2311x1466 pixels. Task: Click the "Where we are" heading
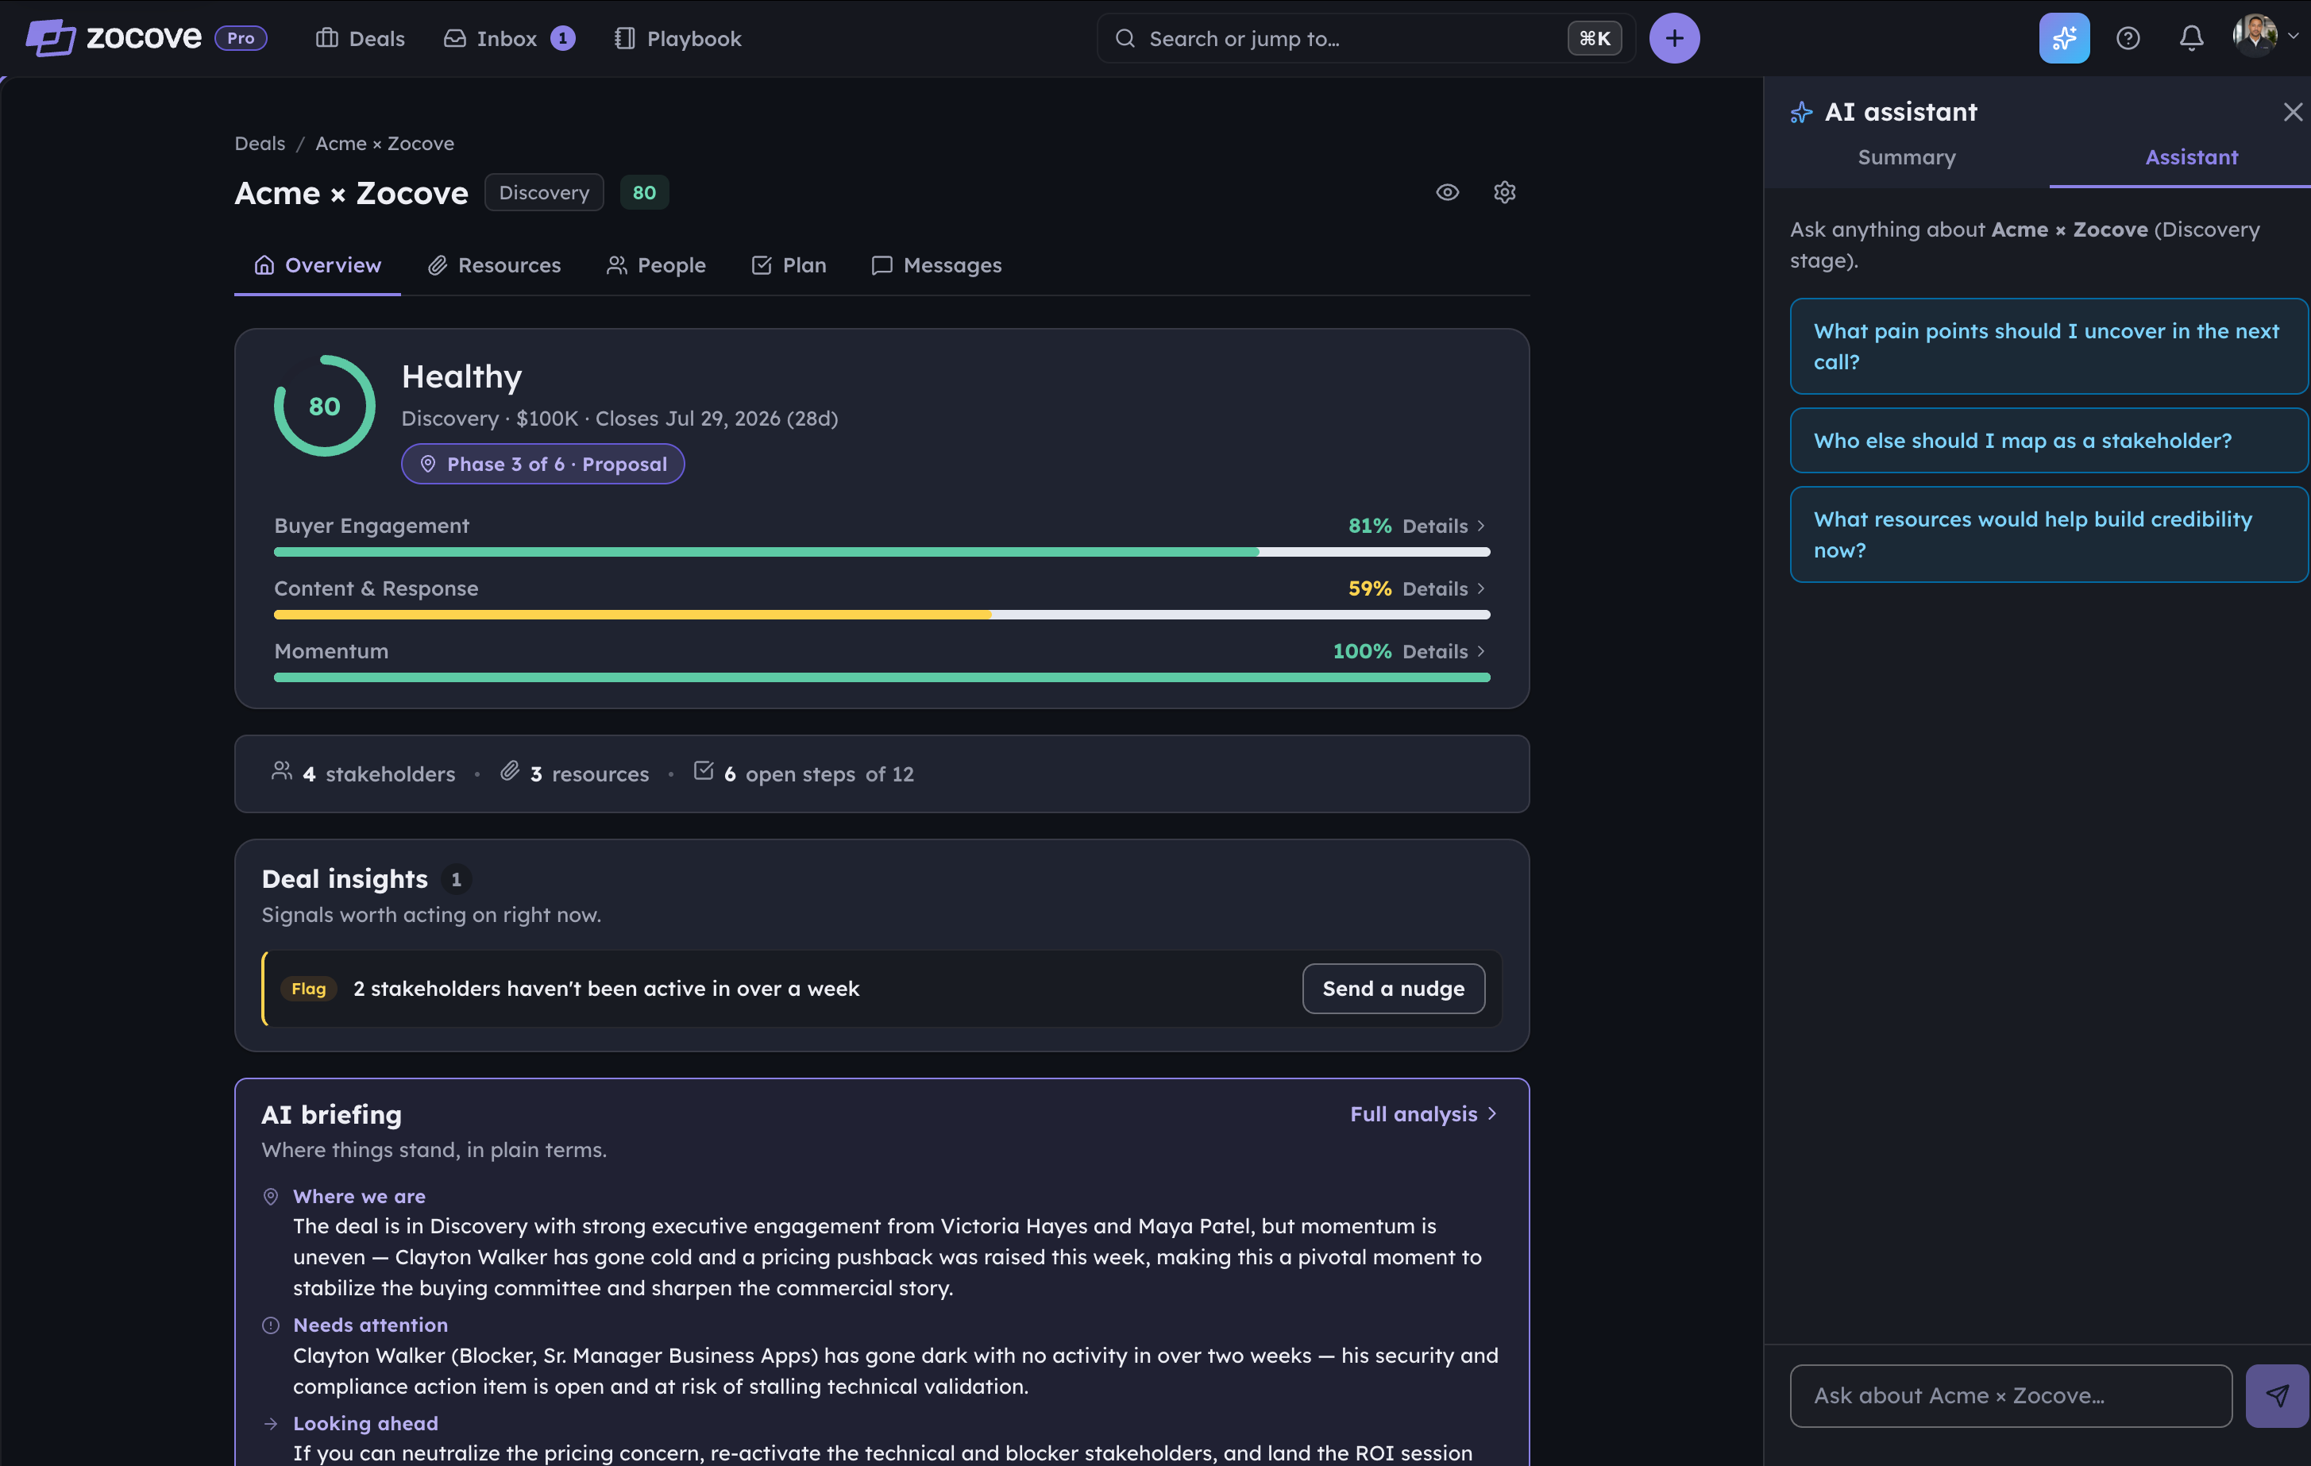pyautogui.click(x=359, y=1197)
